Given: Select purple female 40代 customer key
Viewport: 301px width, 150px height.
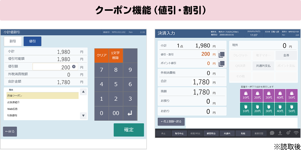Looking at the screenshot, I should click(x=280, y=95).
